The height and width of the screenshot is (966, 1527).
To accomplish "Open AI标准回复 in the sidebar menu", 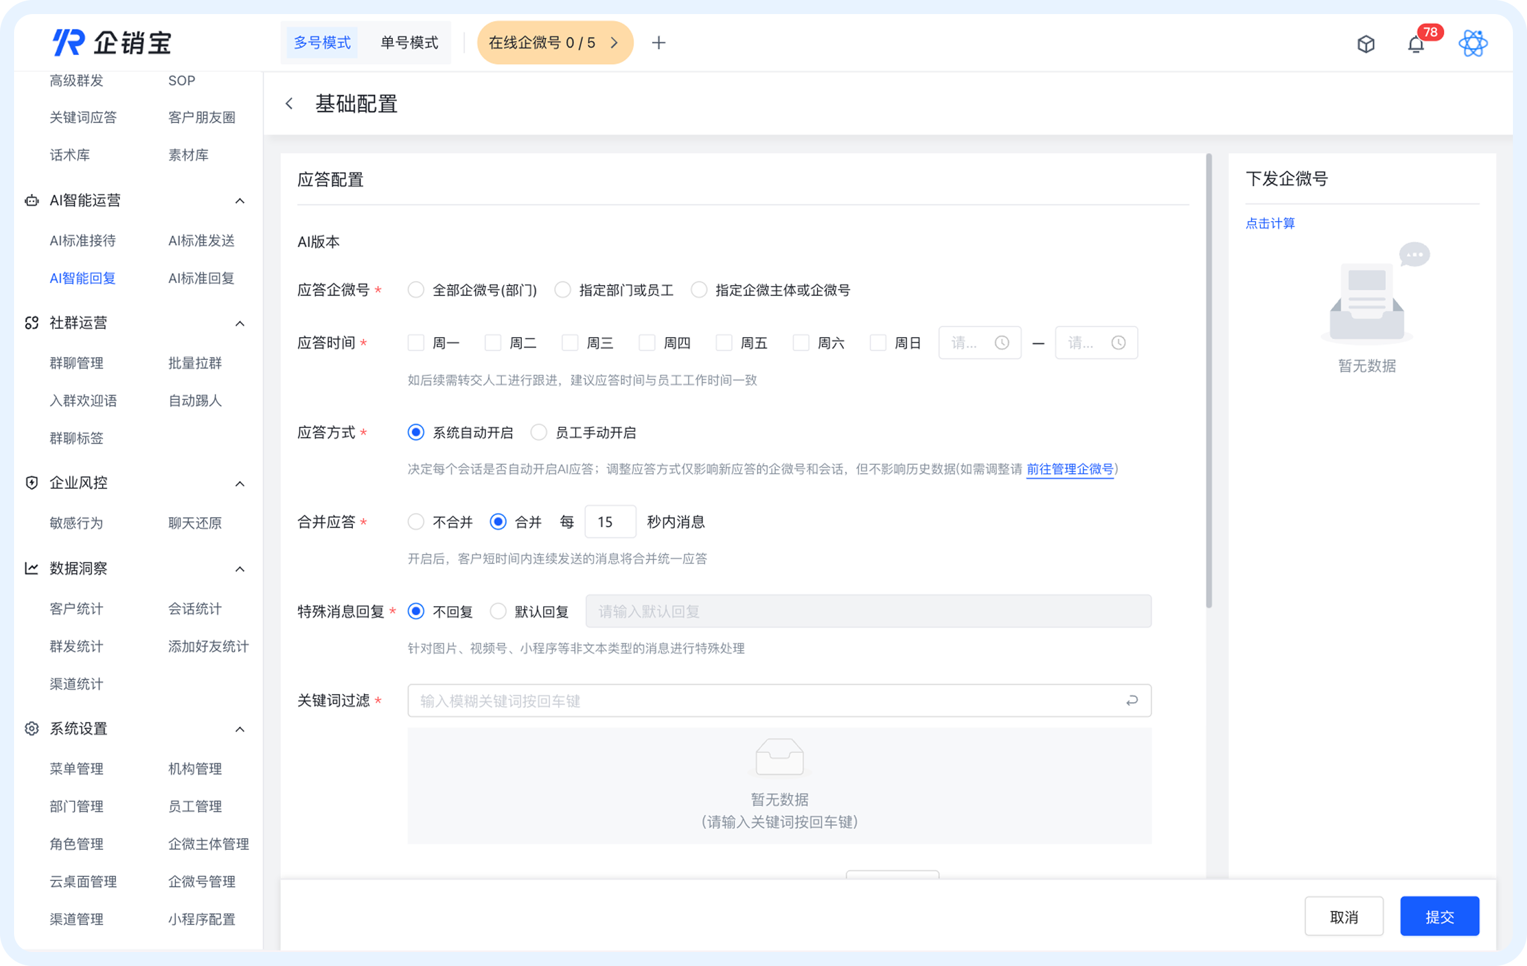I will point(201,278).
